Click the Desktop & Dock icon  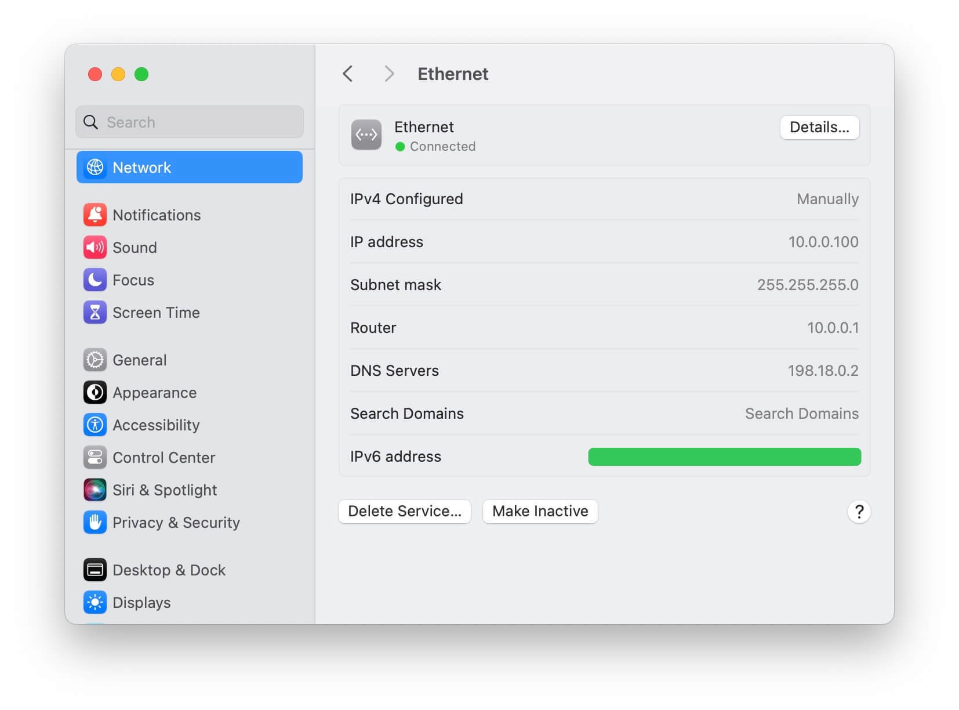pyautogui.click(x=95, y=570)
